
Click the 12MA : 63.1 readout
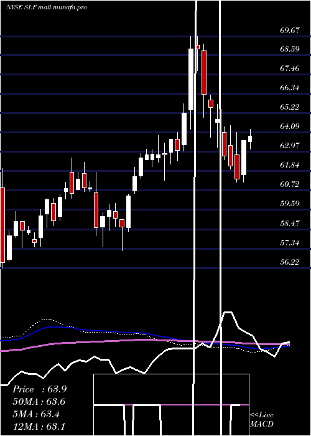39,427
